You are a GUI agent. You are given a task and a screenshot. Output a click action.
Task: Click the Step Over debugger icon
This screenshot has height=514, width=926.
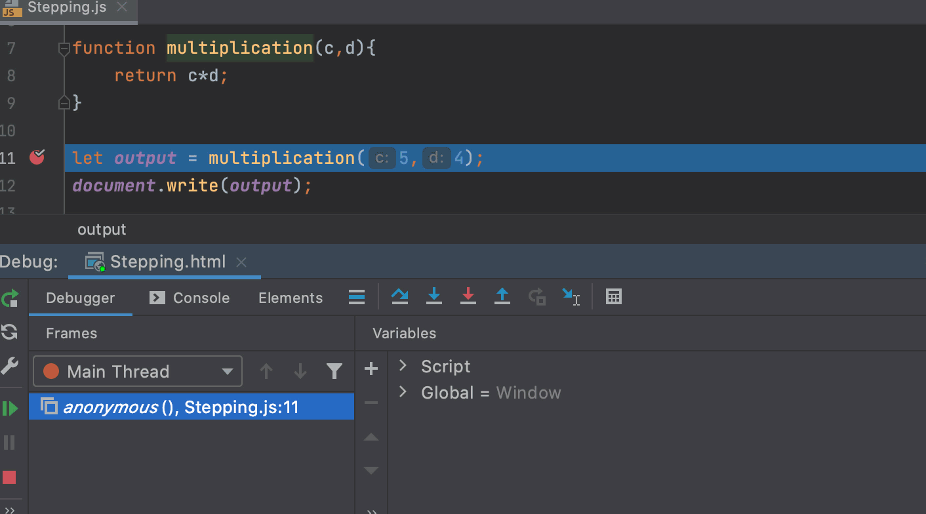click(399, 297)
